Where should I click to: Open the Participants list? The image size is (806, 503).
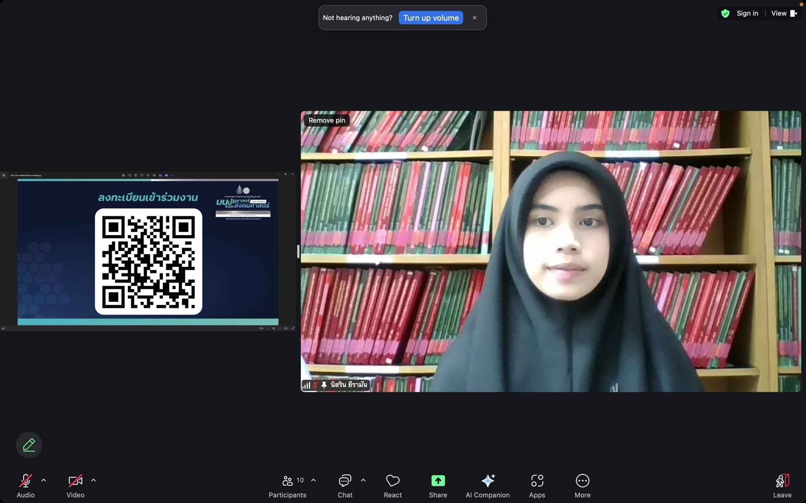pos(288,481)
